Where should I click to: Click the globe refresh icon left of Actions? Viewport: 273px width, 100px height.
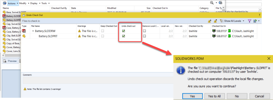[x=5, y=3]
